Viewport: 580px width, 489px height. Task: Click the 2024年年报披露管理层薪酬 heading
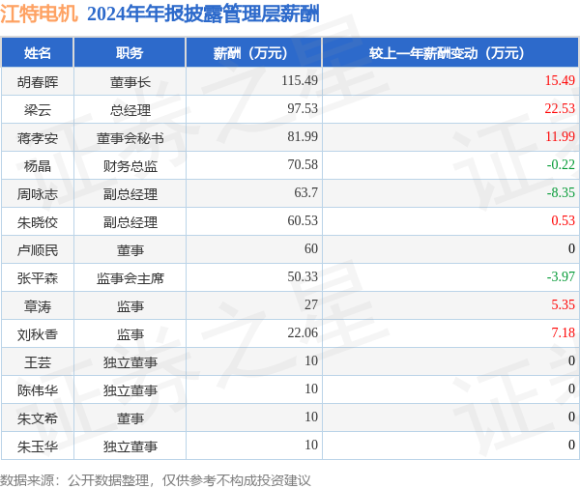point(203,14)
